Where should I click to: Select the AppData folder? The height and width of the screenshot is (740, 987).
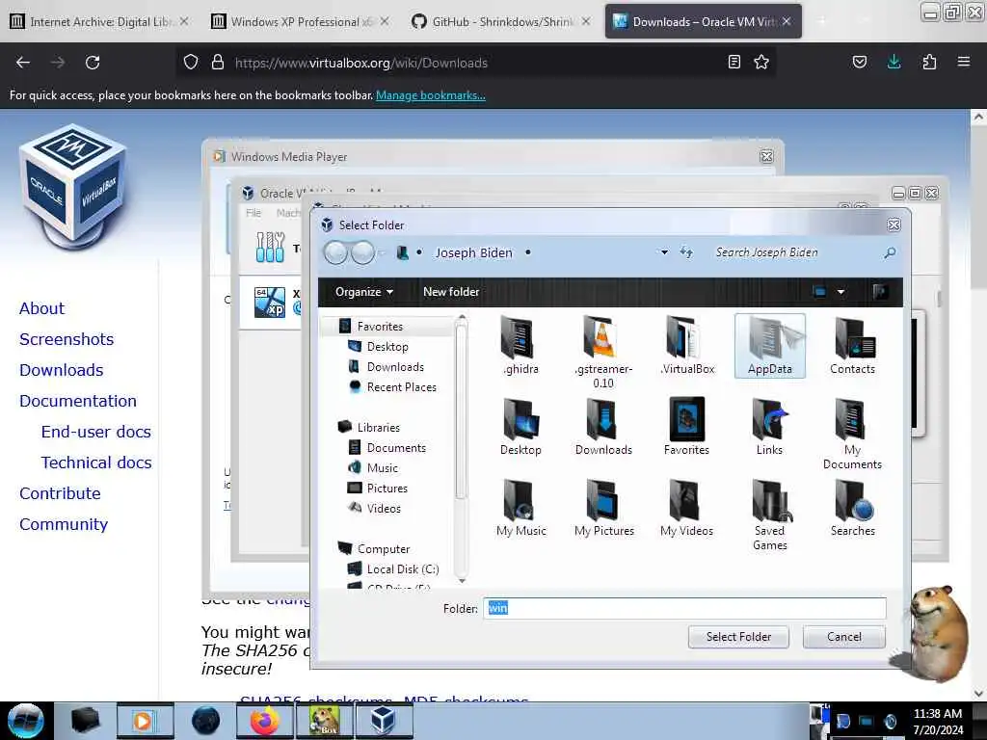pos(770,346)
